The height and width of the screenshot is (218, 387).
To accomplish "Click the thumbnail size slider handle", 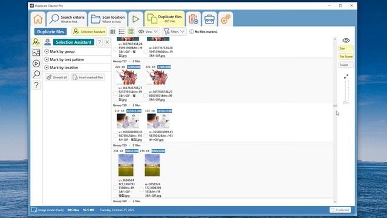I will [x=345, y=102].
